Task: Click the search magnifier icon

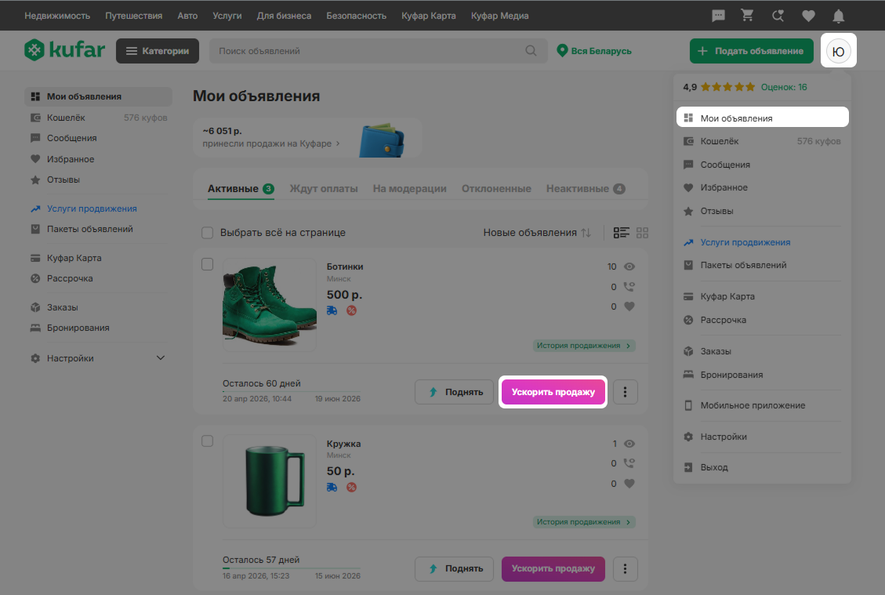Action: click(x=531, y=51)
